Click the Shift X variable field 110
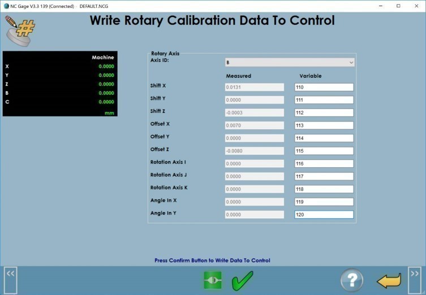 point(324,87)
